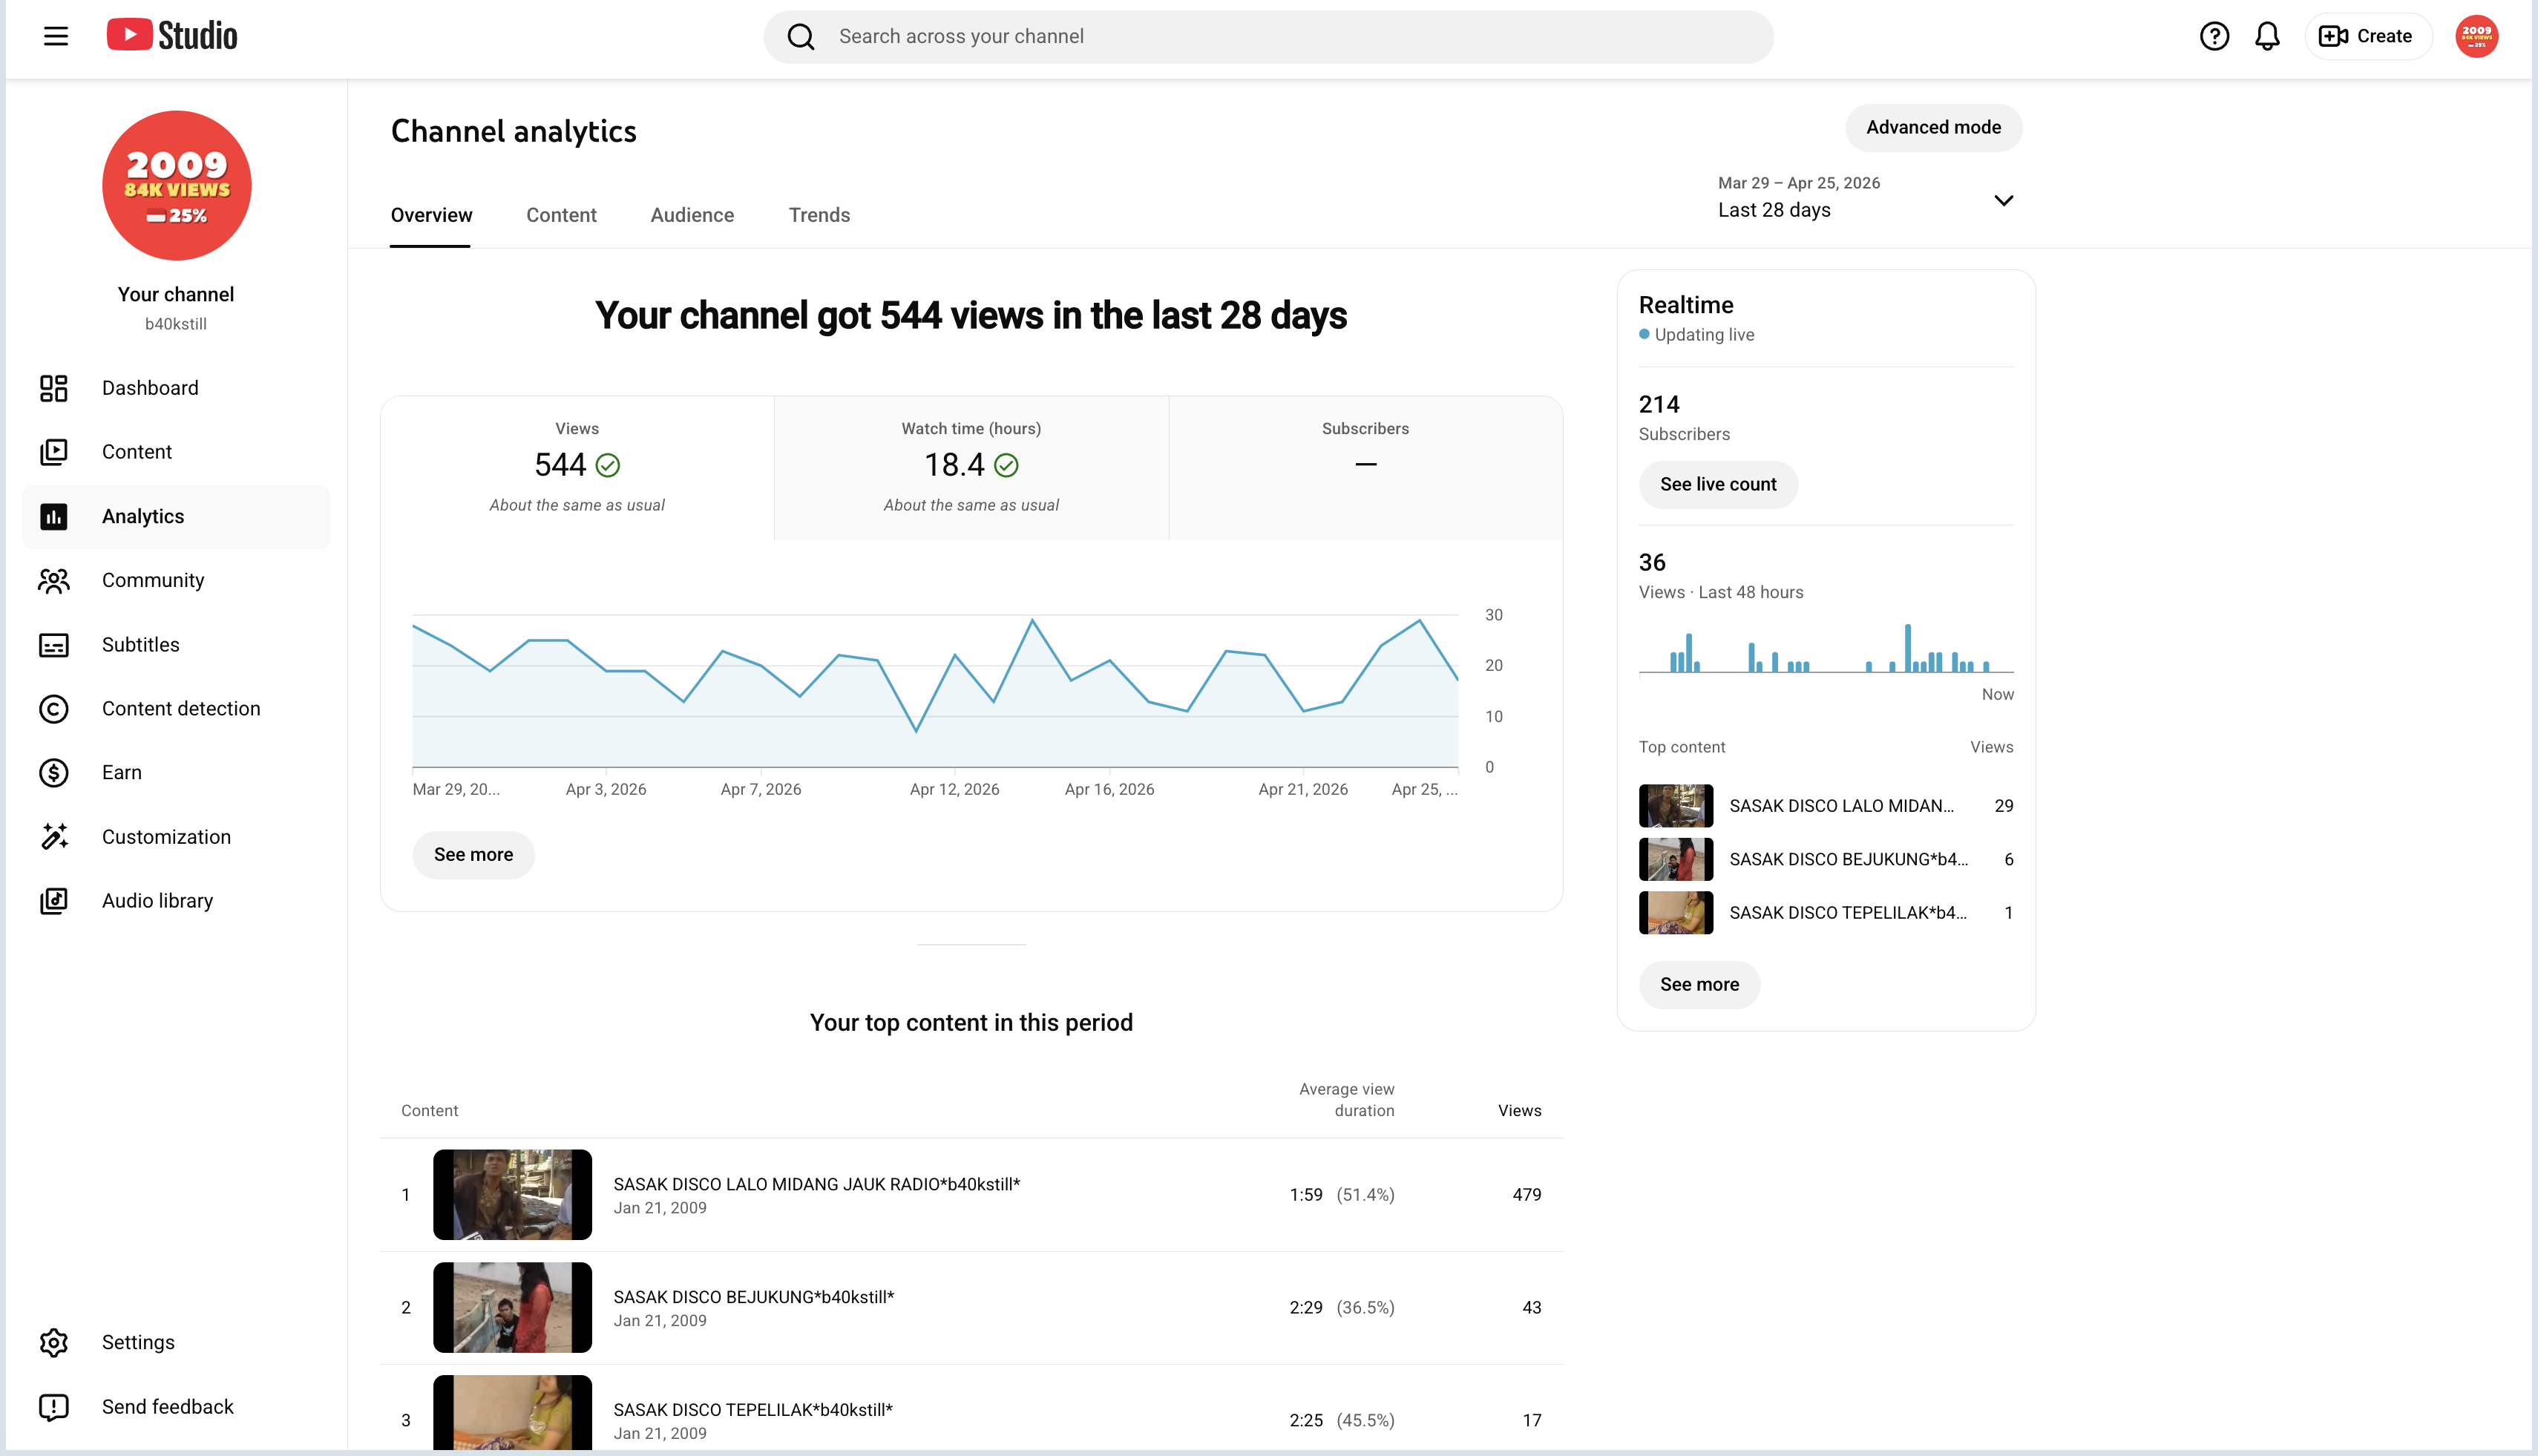Click the Realtime 48-hour views bar chart
This screenshot has height=1456, width=2538.
(1825, 648)
